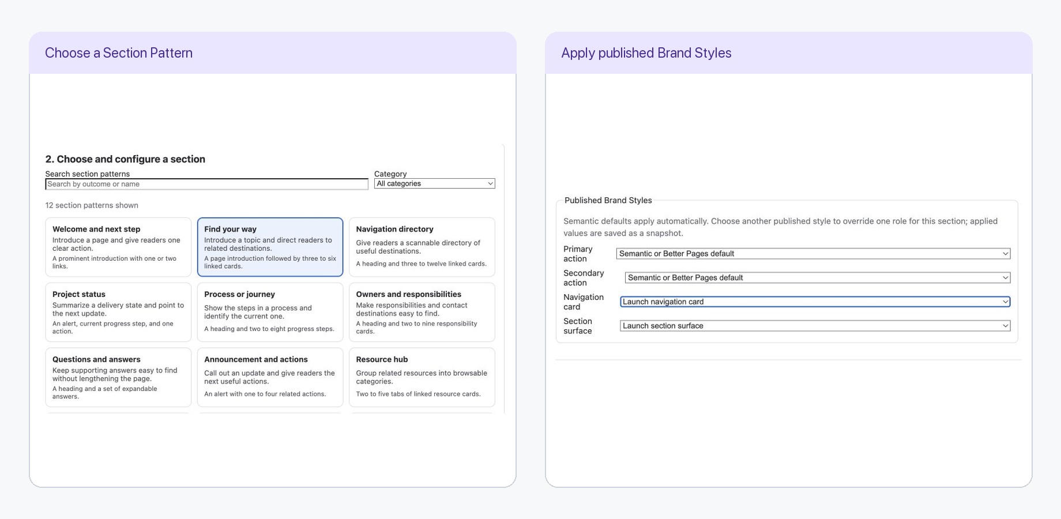Screen dimensions: 1061x519
Task: Click the 'Semantic defaults apply automatically' description
Action: (780, 227)
